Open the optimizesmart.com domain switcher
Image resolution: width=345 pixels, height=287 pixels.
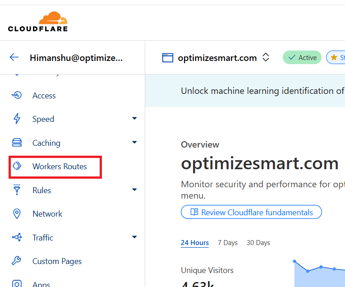pyautogui.click(x=266, y=57)
